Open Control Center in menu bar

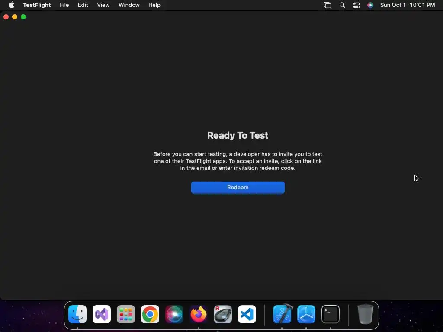356,5
